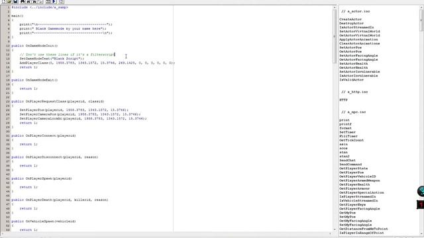Click the '// a_http.inc' header in list
This screenshot has width=424, height=238.
pos(354,92)
